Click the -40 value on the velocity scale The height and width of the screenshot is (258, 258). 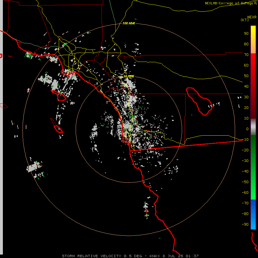pos(245,171)
